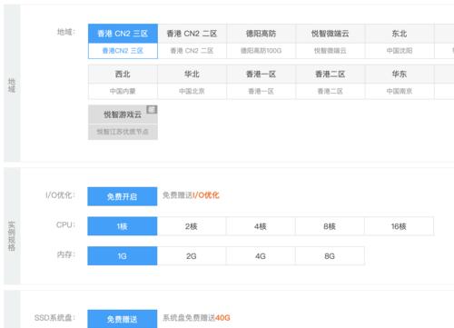The height and width of the screenshot is (328, 454).
Task: Pick the 悦智微端云 region header
Action: click(x=331, y=34)
